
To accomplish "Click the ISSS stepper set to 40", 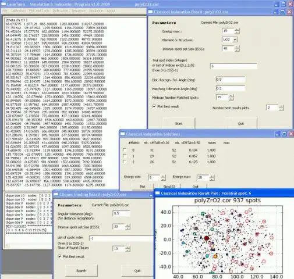I will (237, 49).
